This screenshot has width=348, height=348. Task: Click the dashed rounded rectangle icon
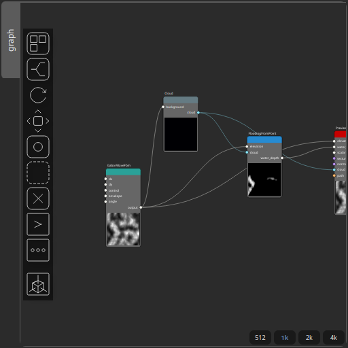pos(38,173)
